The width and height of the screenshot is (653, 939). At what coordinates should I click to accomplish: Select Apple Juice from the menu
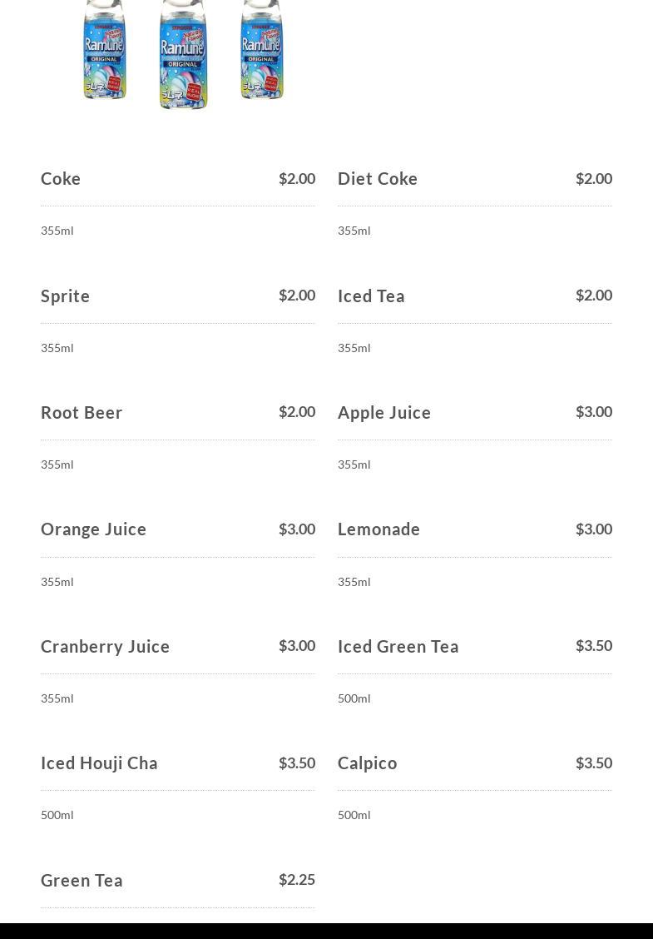click(x=384, y=413)
